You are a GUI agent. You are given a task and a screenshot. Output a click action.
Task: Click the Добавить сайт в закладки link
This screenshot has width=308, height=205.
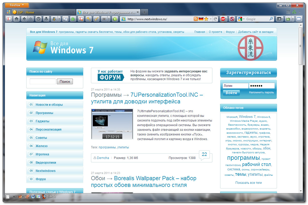coord(256,32)
